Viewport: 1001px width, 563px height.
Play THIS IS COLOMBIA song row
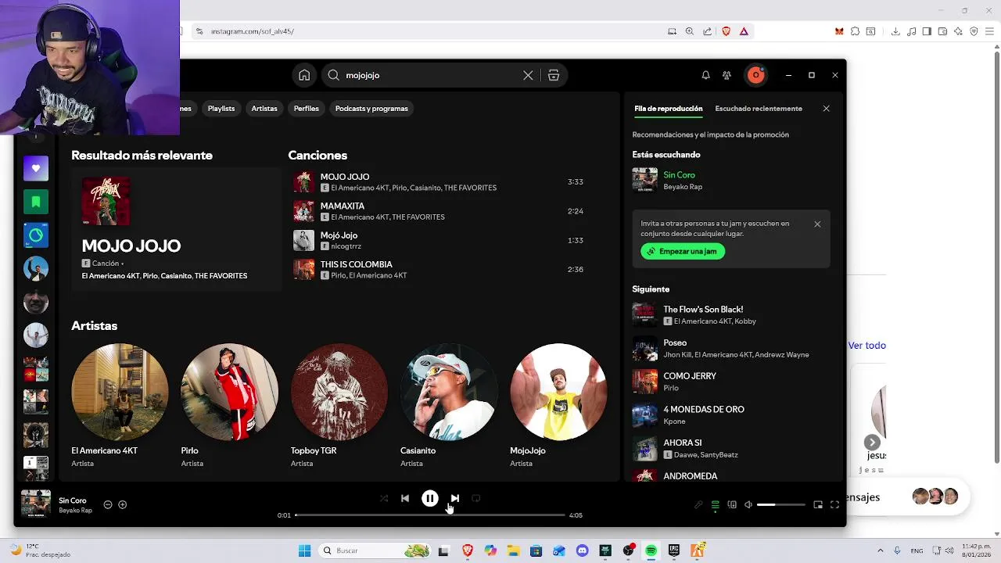coord(438,269)
